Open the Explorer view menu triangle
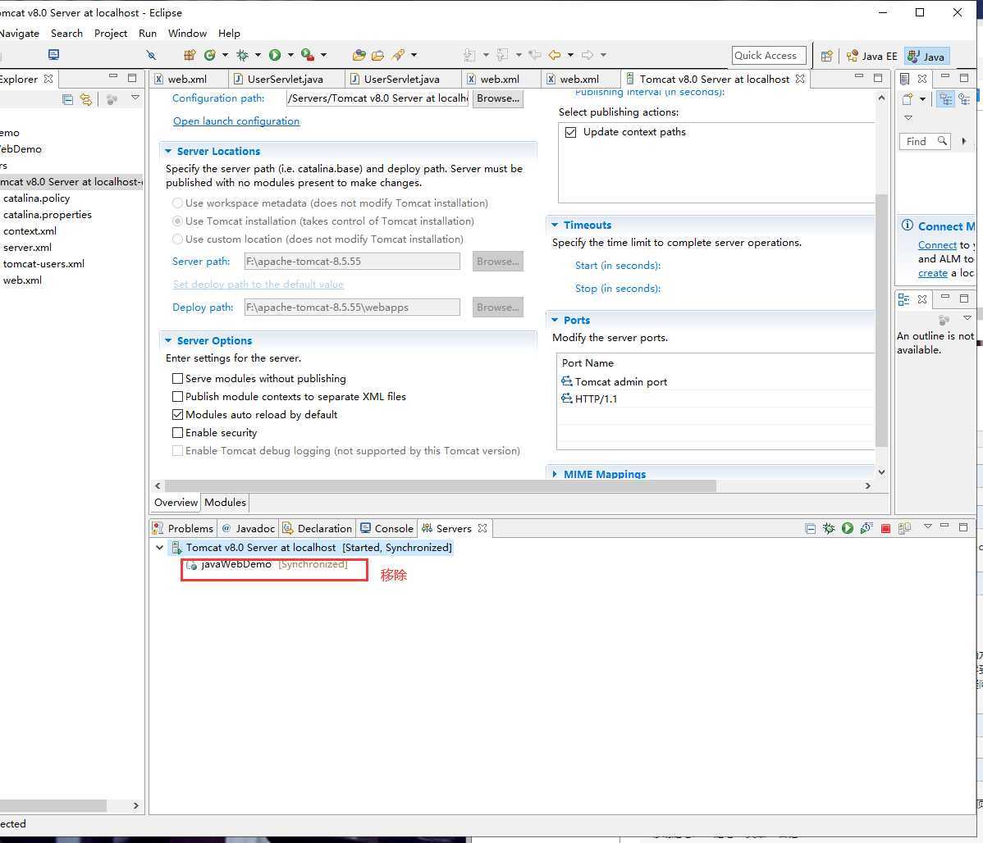The width and height of the screenshot is (983, 843). coord(135,98)
